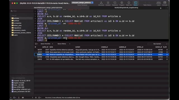Click the Run Current button
Image resolution: width=179 pixels, height=100 pixels.
coord(157,44)
